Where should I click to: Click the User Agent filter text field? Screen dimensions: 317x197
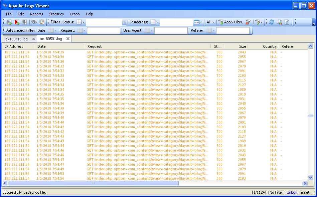171,30
